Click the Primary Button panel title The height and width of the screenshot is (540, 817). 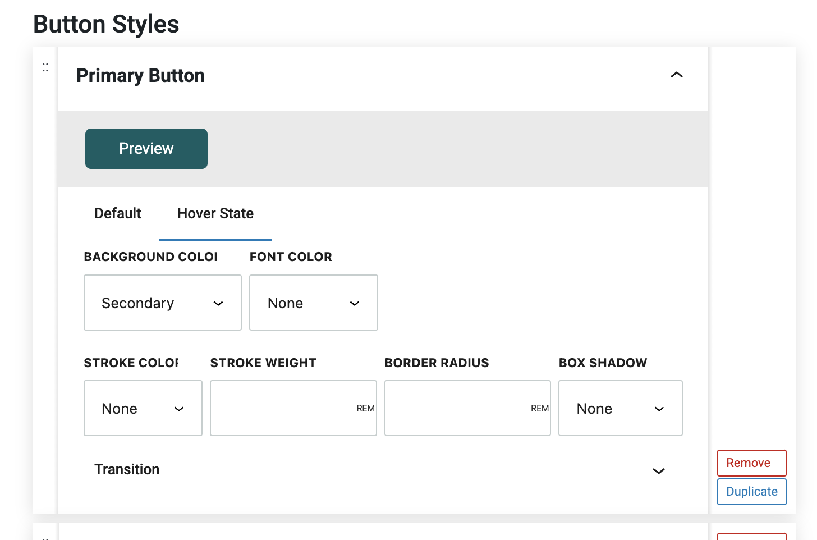tap(140, 76)
